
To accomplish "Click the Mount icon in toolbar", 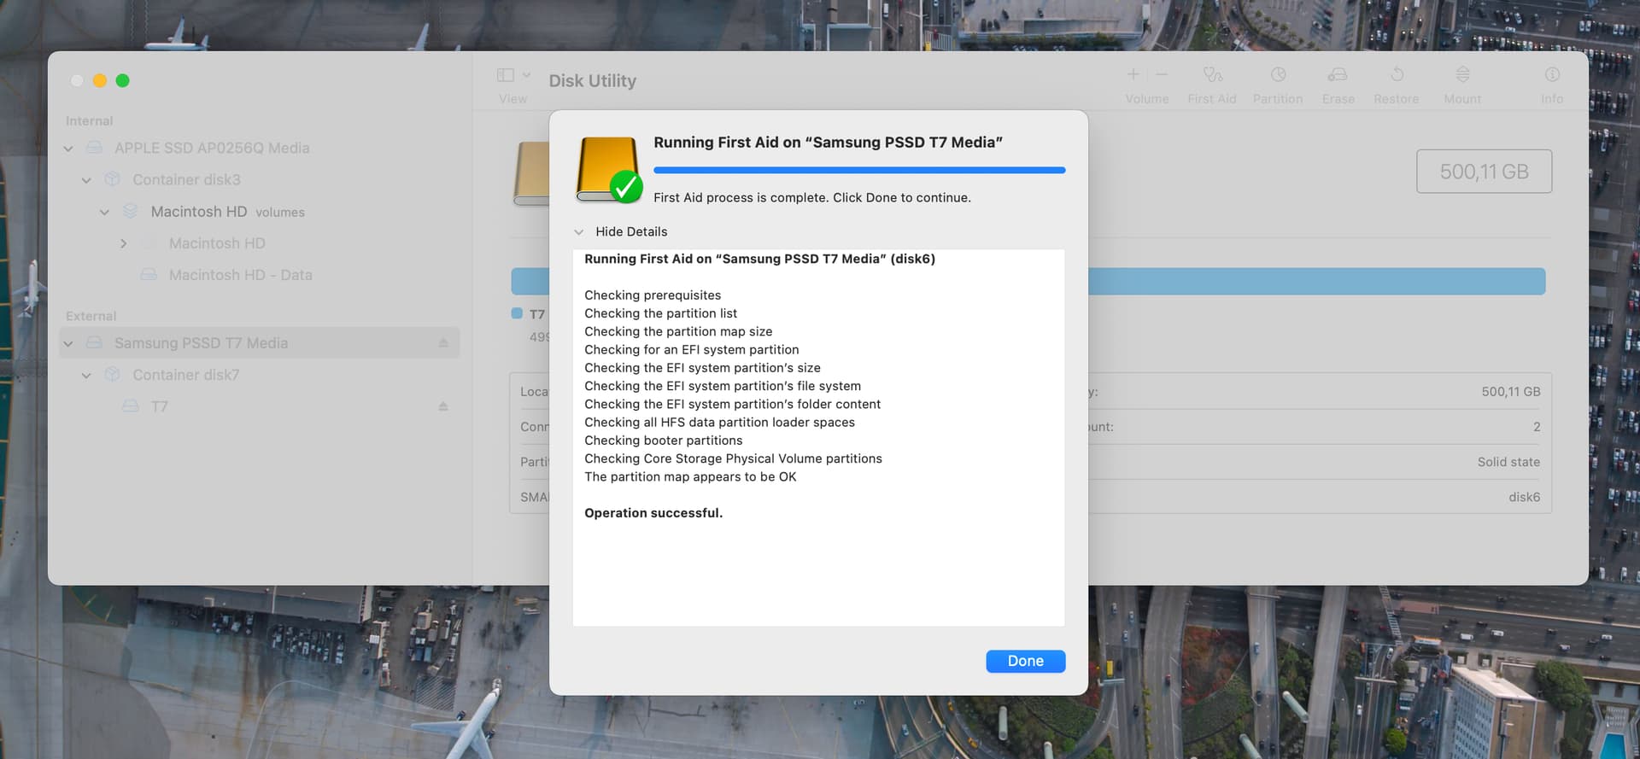I will coord(1462,75).
